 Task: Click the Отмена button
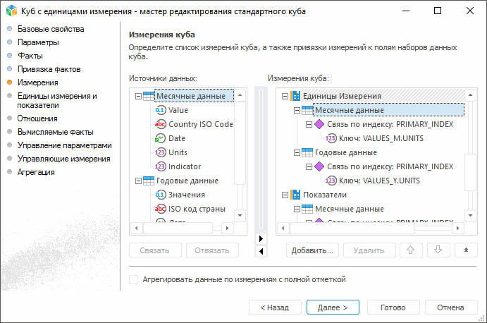[x=450, y=307]
